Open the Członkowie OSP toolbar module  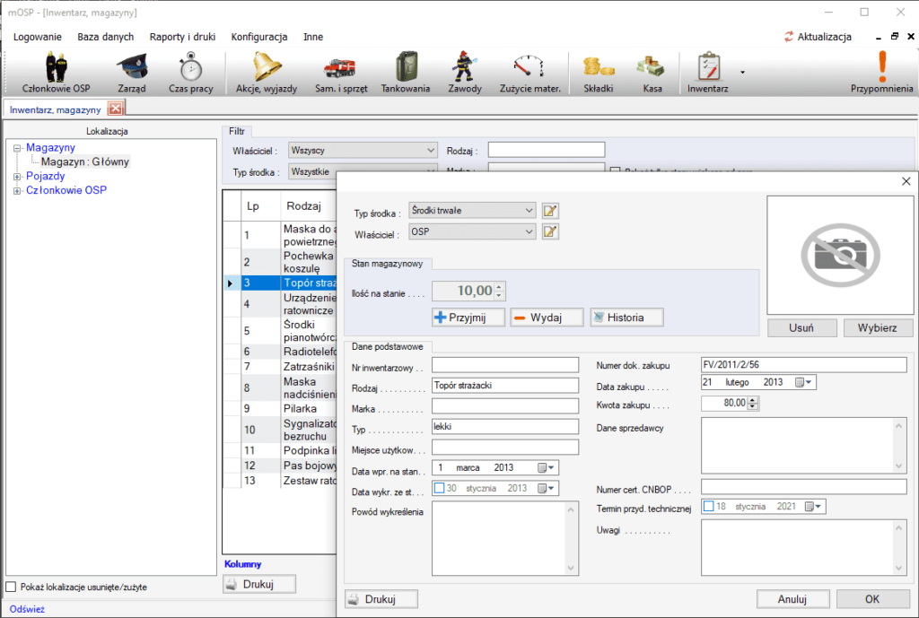point(57,73)
